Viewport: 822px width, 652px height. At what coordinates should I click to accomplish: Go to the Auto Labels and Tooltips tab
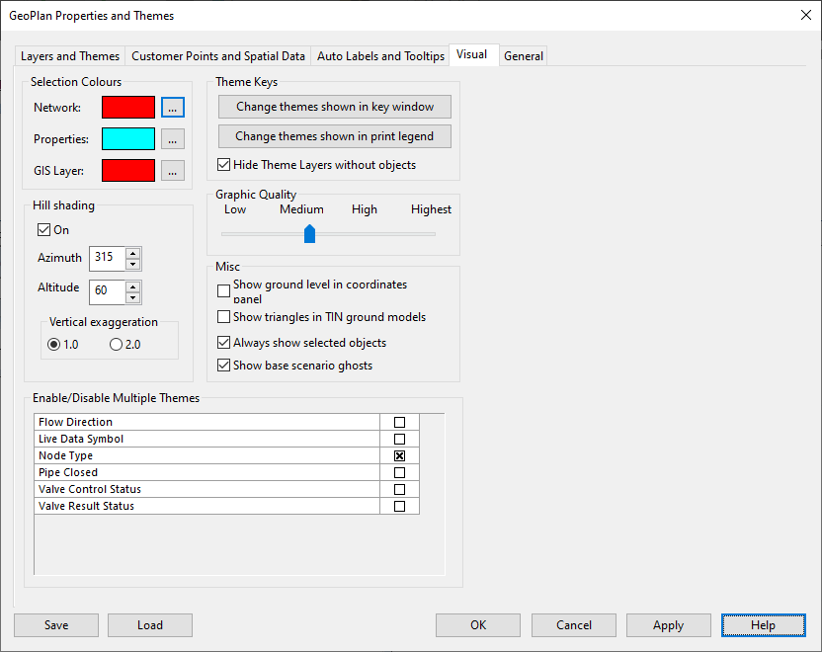pos(380,56)
